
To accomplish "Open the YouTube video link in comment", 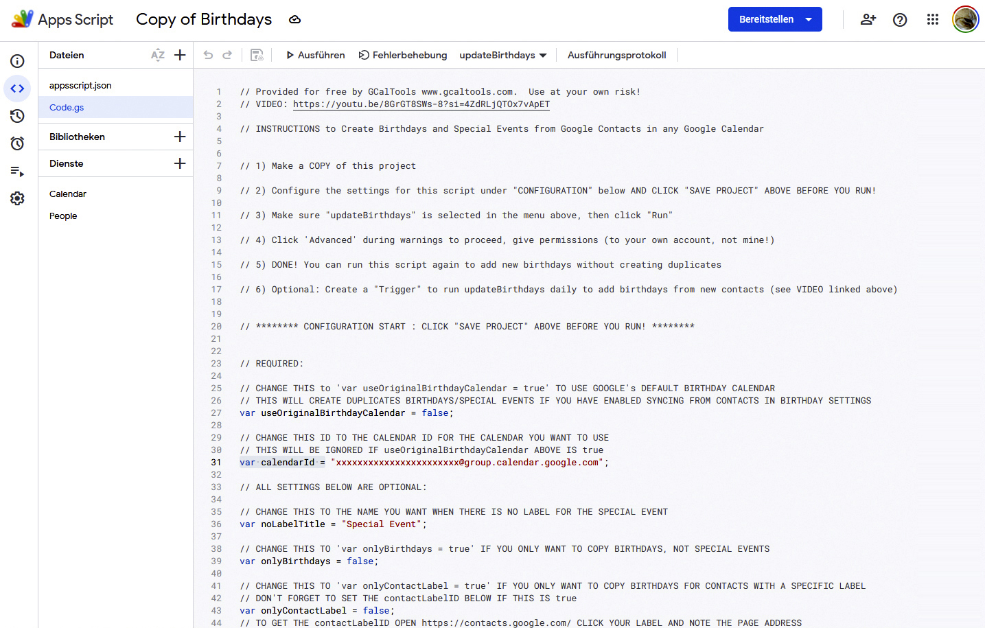I will [x=421, y=104].
